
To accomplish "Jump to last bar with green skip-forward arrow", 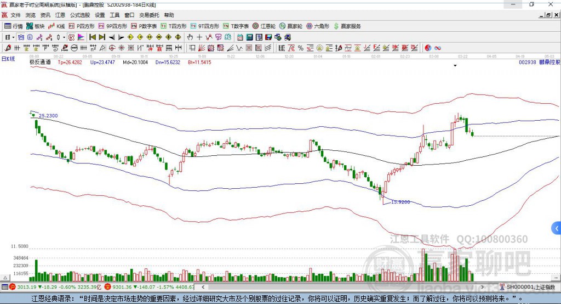I will [x=102, y=37].
